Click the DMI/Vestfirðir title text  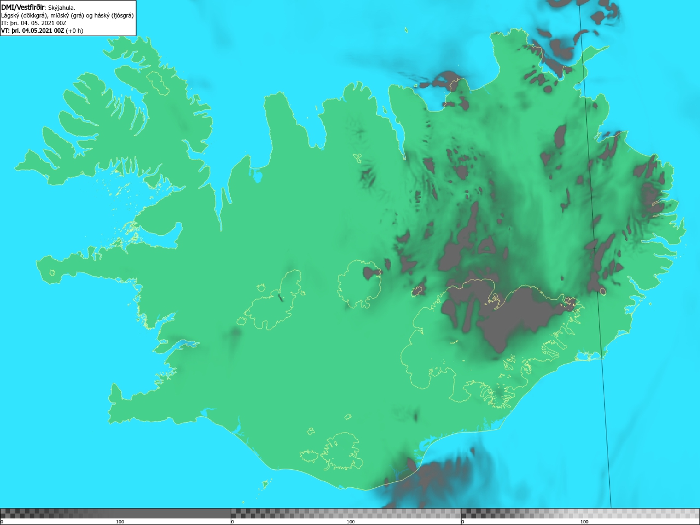pos(23,8)
